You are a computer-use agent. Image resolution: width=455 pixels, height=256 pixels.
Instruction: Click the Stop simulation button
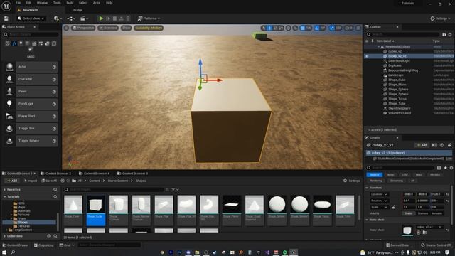pyautogui.click(x=114, y=18)
